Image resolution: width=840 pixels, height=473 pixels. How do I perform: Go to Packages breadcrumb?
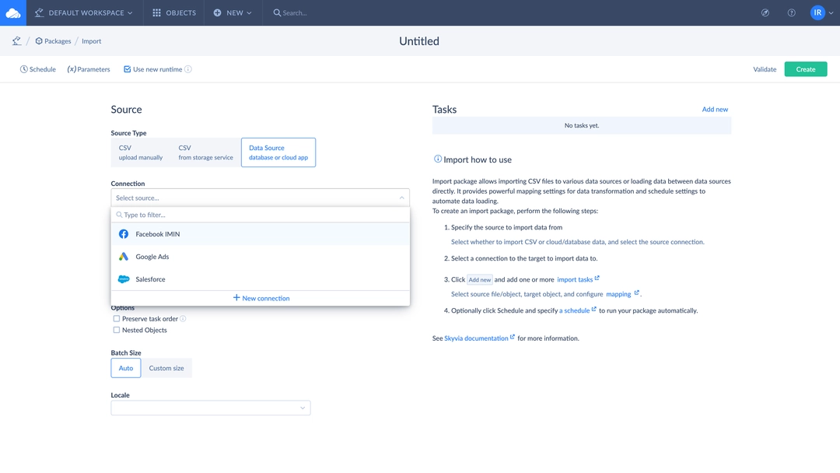point(53,41)
